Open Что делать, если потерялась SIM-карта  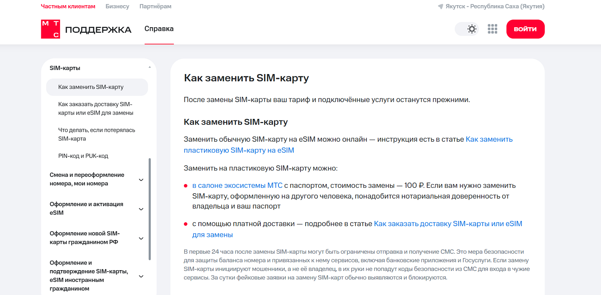click(97, 134)
